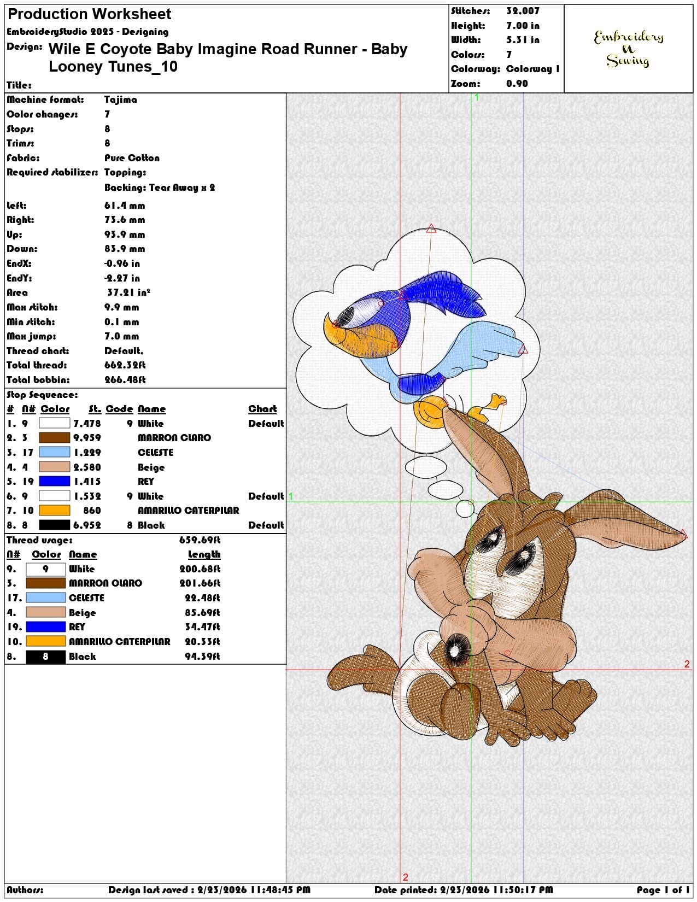Click the Length column header

pos(204,554)
